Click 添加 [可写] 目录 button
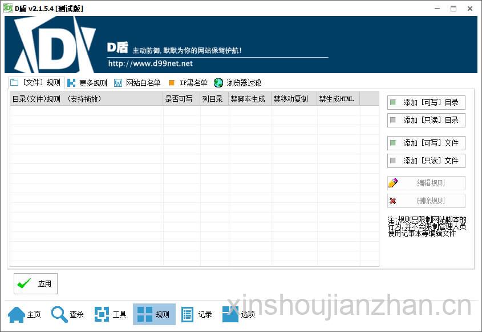 [426, 102]
